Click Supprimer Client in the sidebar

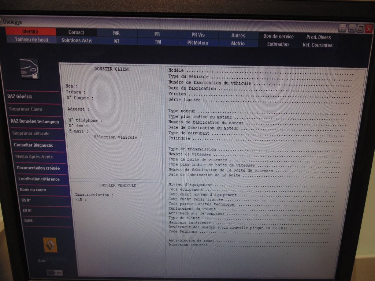point(26,109)
